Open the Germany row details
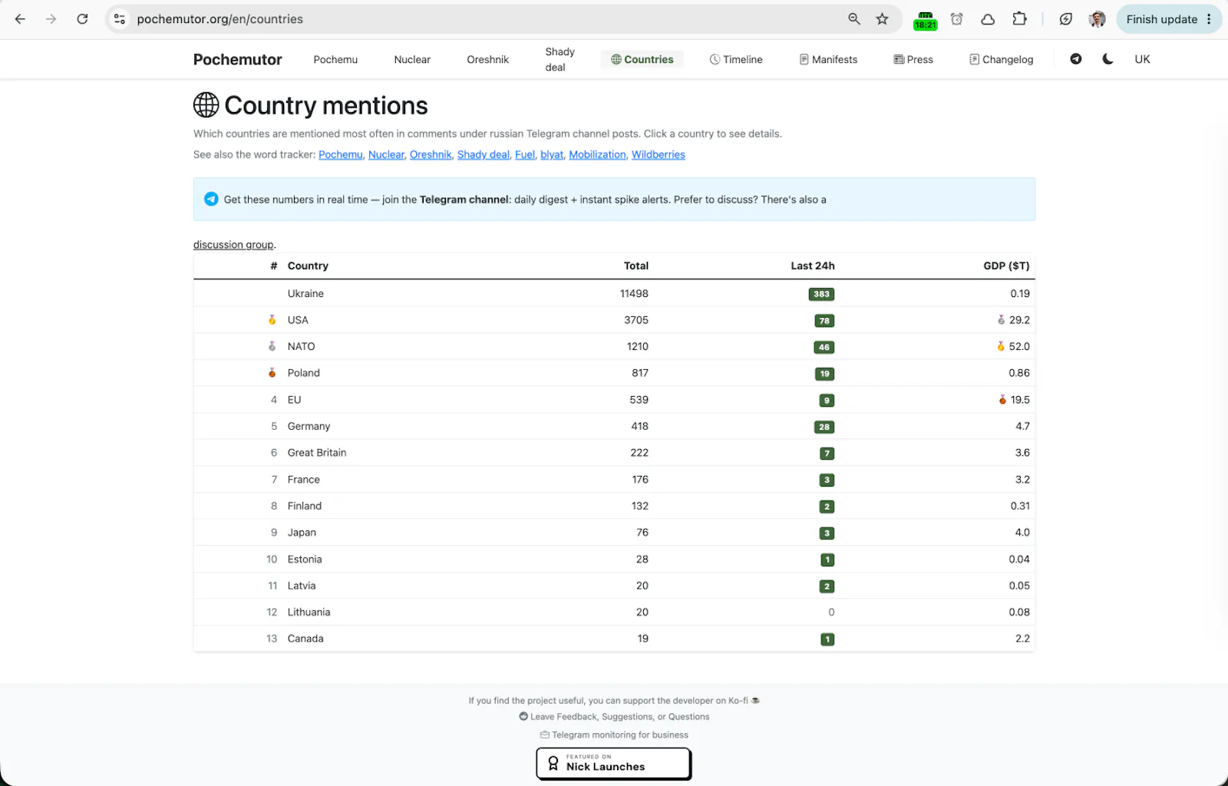 point(614,426)
